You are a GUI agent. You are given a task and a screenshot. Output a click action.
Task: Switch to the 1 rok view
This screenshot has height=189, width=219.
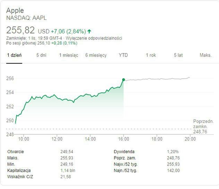(151, 55)
